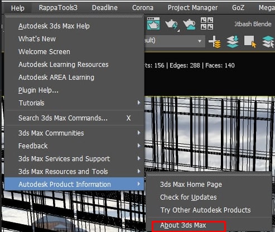This screenshot has height=232, width=275.
Task: Click the Render Production teapot with lightning
Action: [172, 25]
